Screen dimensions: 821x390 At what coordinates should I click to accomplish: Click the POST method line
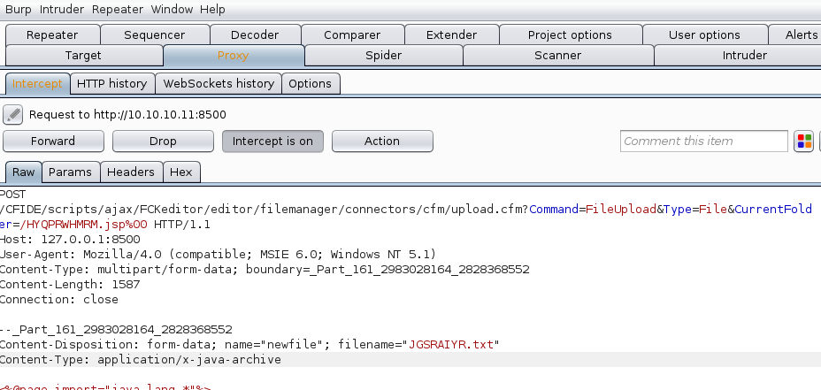click(13, 195)
